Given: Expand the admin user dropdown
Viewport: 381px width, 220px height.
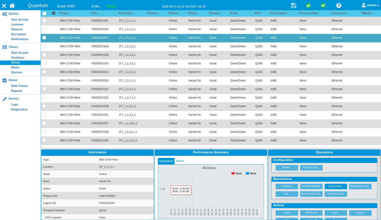Looking at the screenshot, I should click(370, 5).
